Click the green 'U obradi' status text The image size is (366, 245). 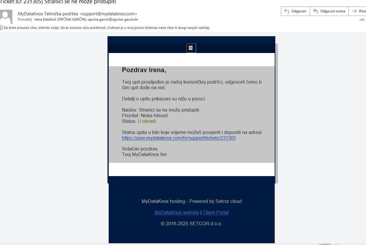(147, 121)
